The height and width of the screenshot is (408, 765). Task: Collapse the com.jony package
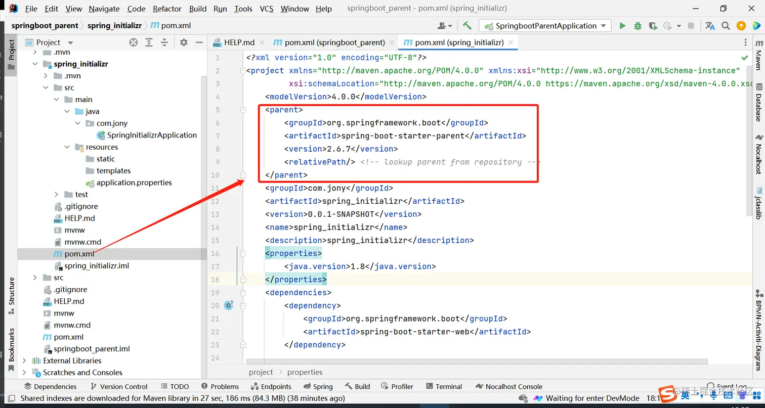tap(77, 123)
